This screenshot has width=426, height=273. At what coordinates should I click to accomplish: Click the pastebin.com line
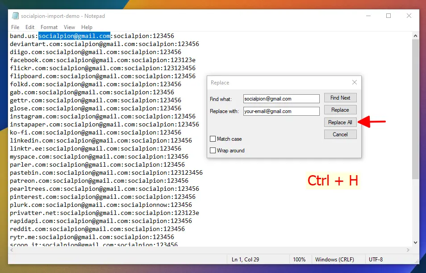[106, 172]
